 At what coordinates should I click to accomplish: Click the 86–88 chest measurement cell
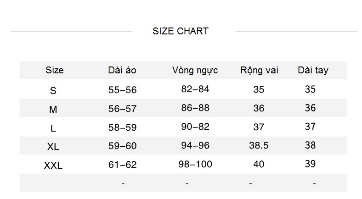click(195, 108)
